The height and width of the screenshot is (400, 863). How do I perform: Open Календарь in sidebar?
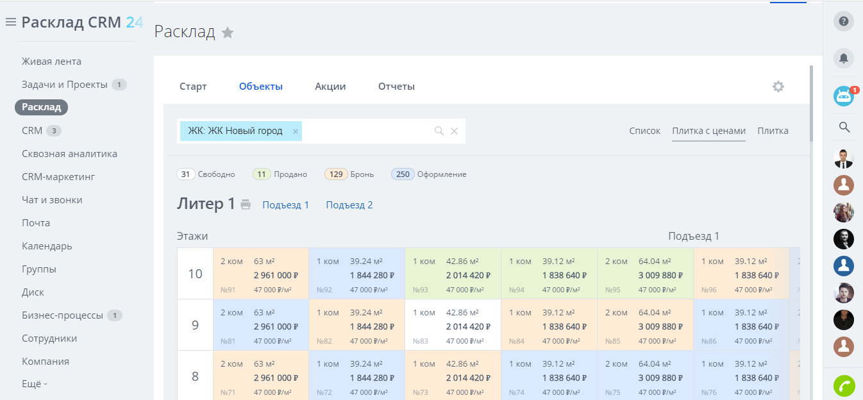[x=47, y=246]
